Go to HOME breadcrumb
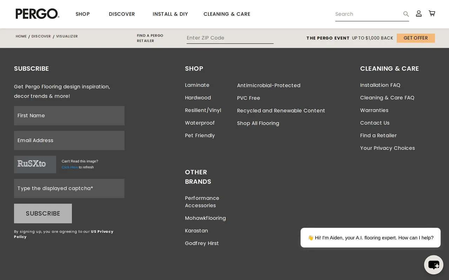Image resolution: width=449 pixels, height=280 pixels. click(x=21, y=36)
